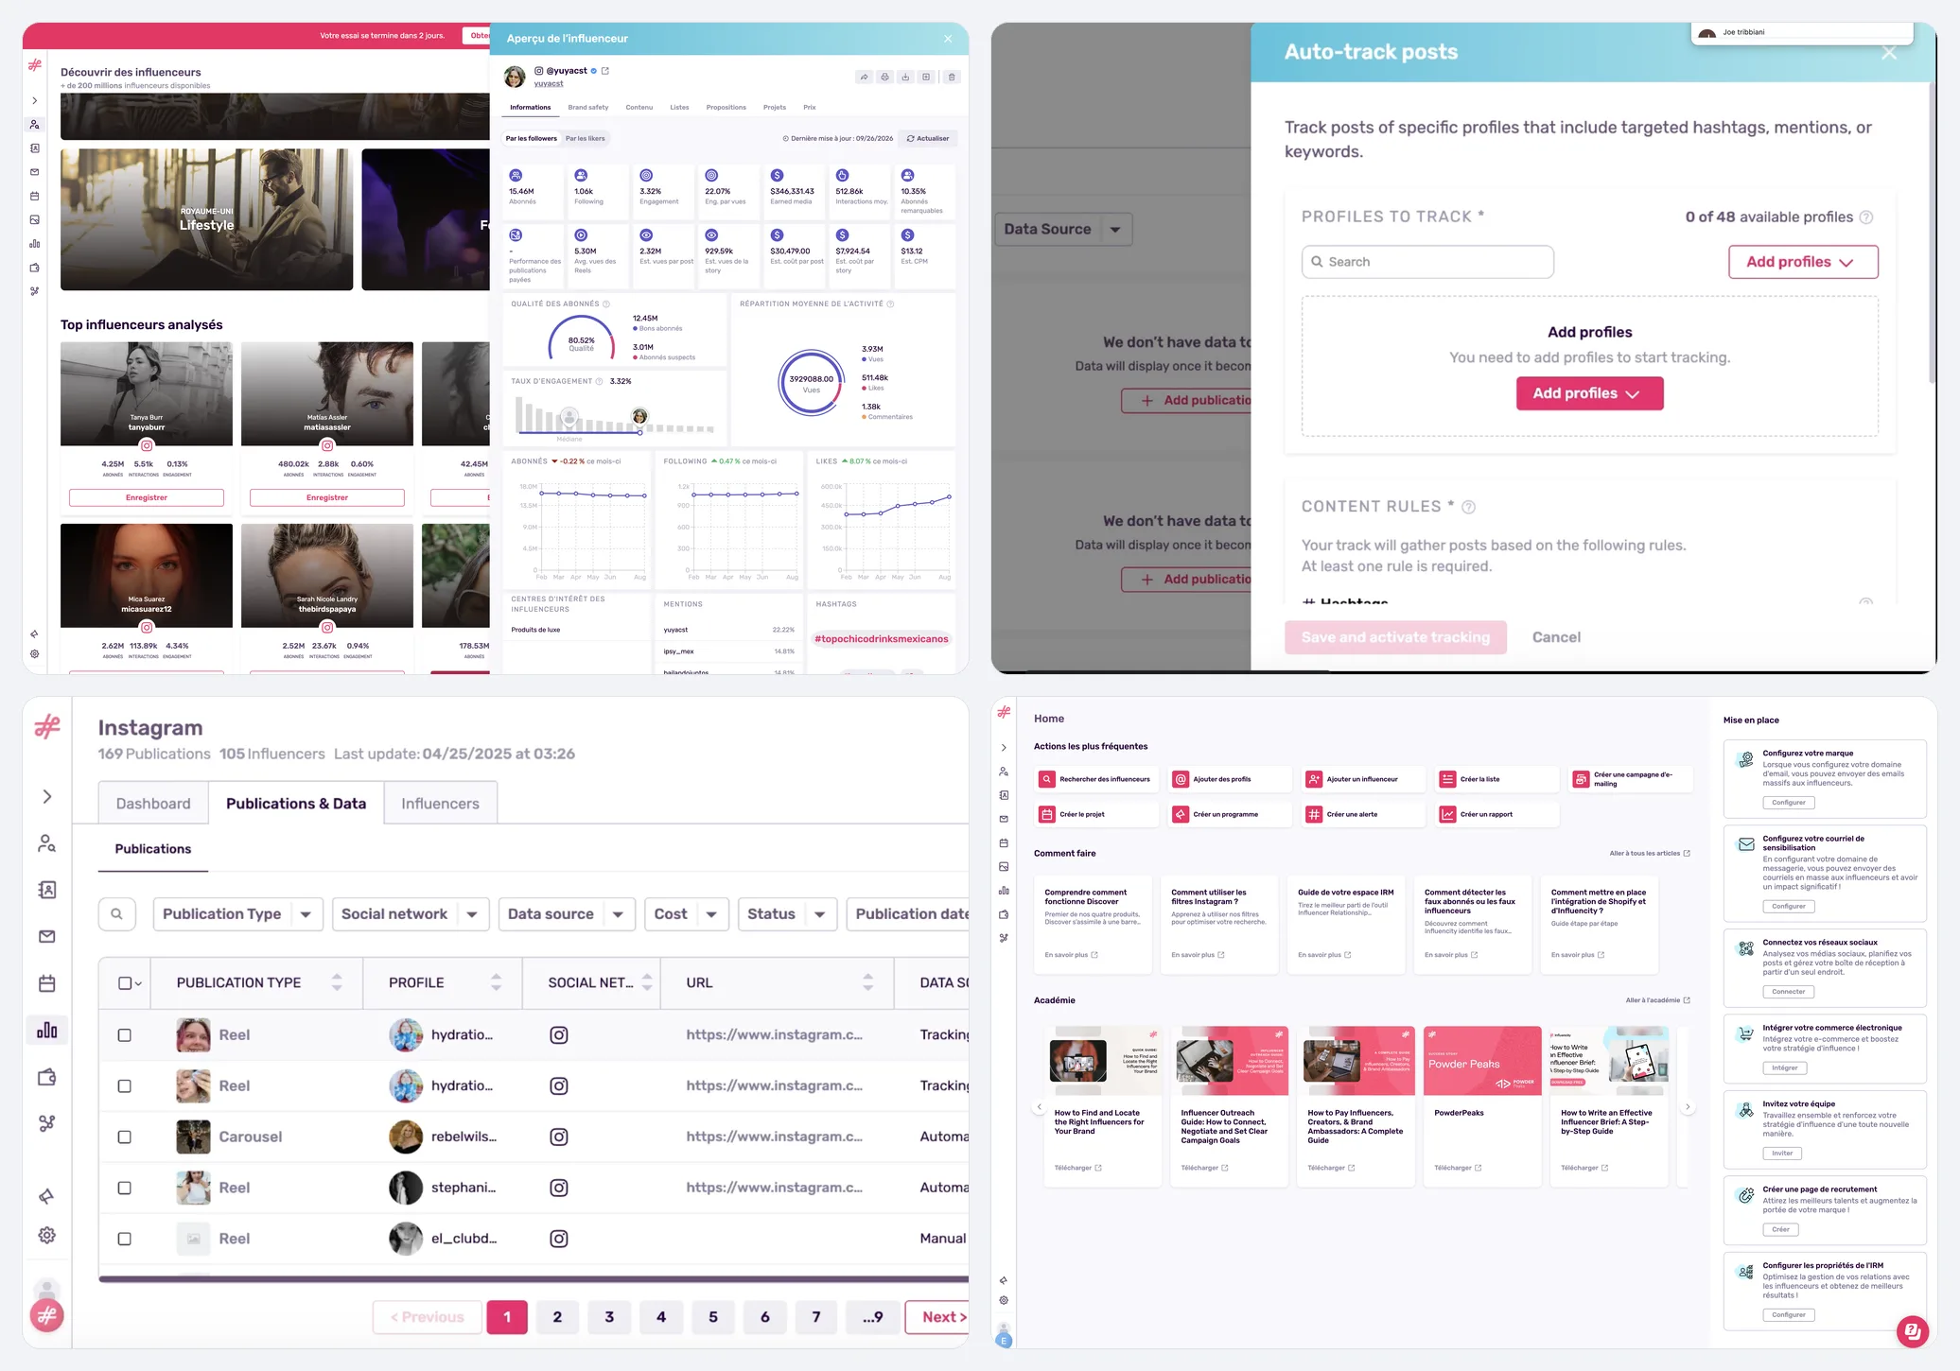
Task: Click the magnifier search button above publications table
Action: pos(116,914)
